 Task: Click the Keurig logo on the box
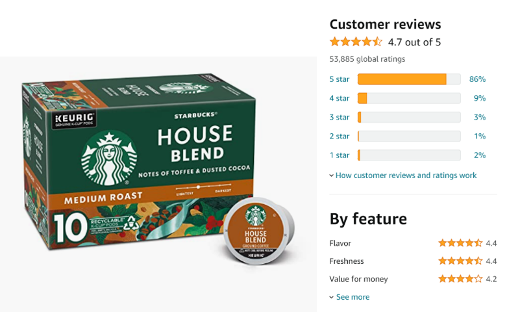point(74,119)
